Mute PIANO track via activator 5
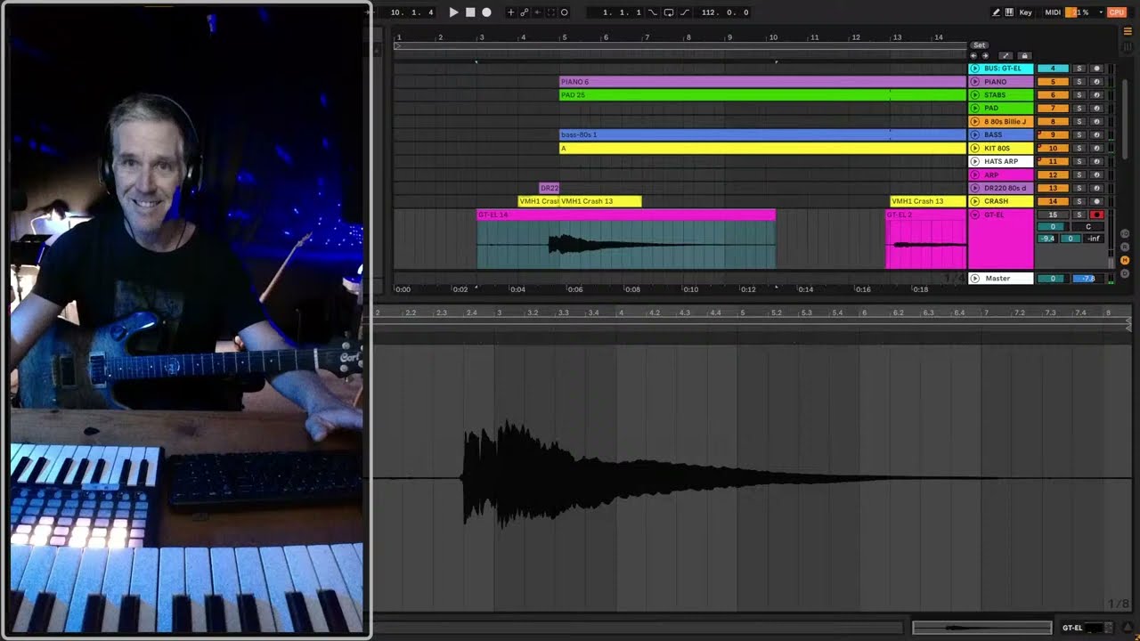The image size is (1140, 641). tap(1053, 82)
